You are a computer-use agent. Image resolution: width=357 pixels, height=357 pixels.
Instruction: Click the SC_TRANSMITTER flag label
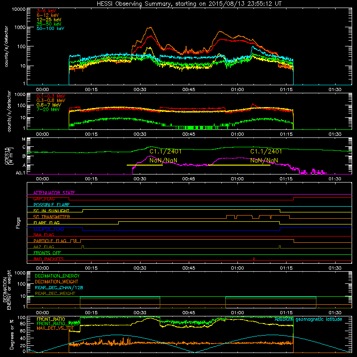pos(51,217)
